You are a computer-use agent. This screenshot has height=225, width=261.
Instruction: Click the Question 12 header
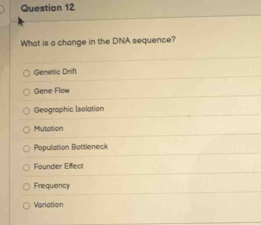click(47, 8)
